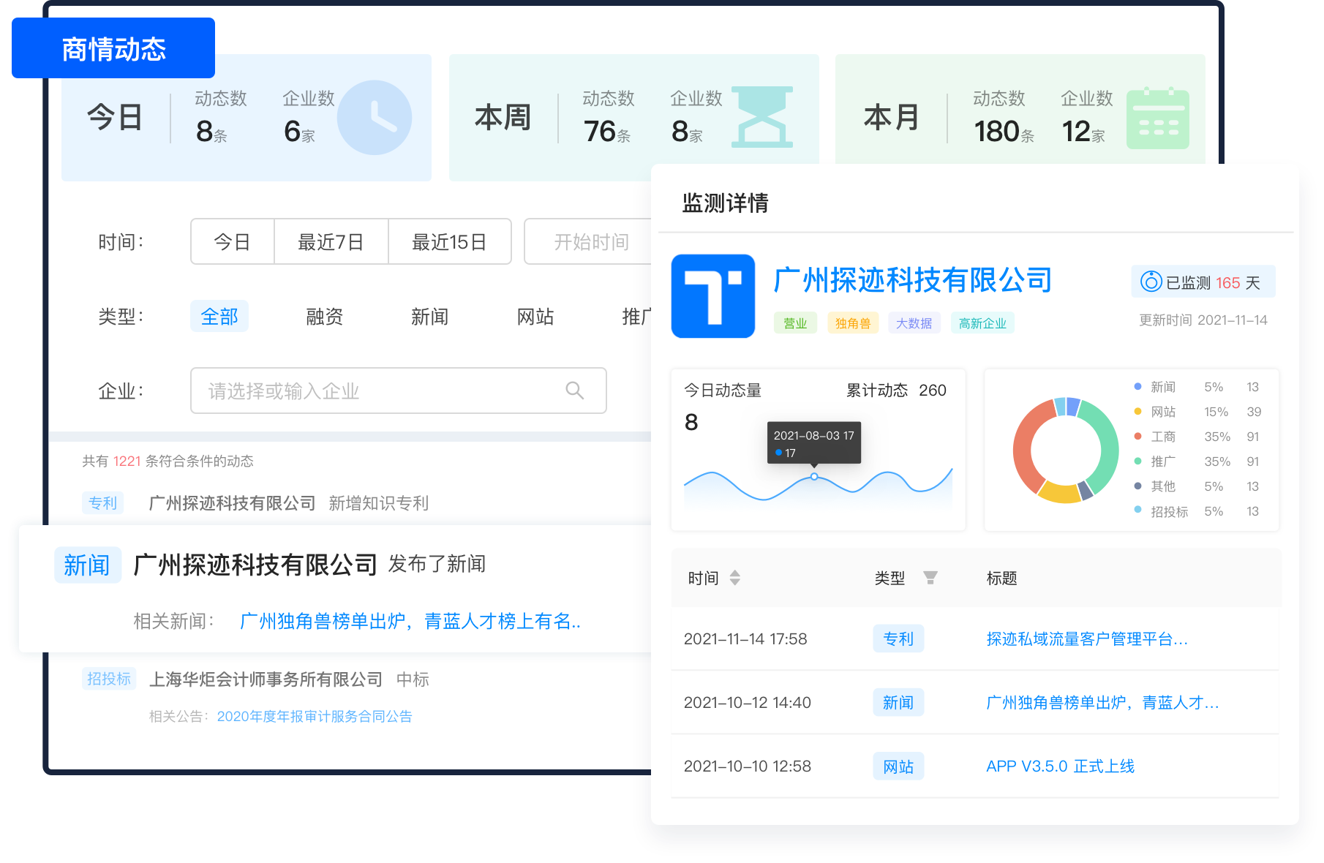Click the clock icon in 今日 card
Viewport: 1324px width, 863px height.
point(374,118)
